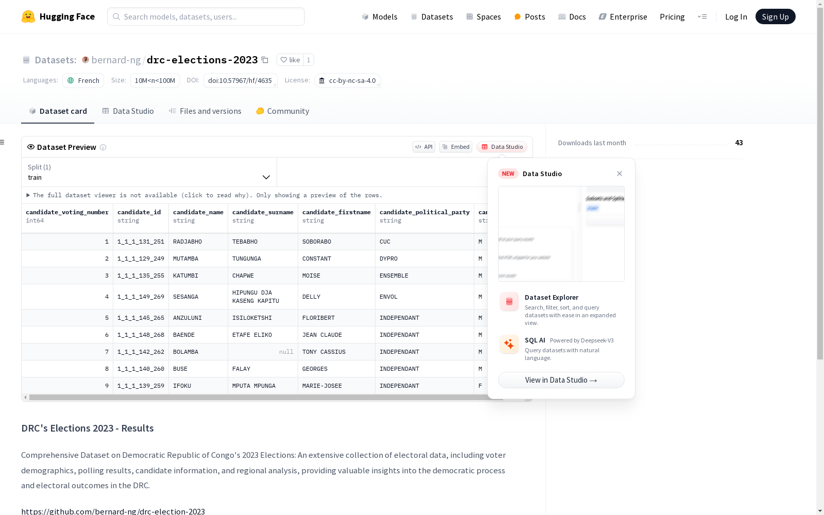The width and height of the screenshot is (824, 515).
Task: Click the Downloads last month label
Action: pos(592,143)
